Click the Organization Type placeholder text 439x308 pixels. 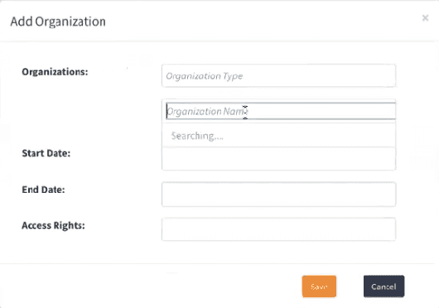(x=205, y=76)
